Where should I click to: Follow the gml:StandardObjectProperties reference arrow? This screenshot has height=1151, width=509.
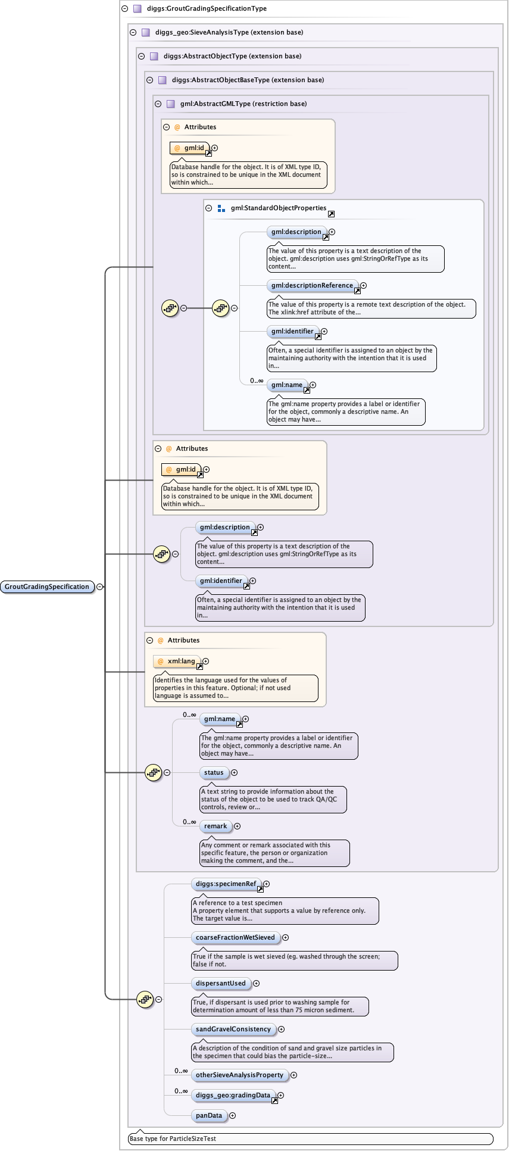[331, 214]
